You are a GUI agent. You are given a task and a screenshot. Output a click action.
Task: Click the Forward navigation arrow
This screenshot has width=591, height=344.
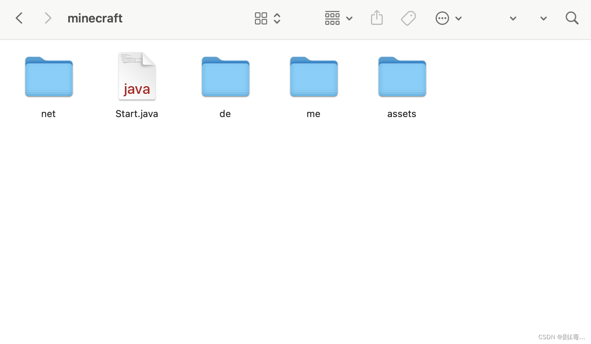pyautogui.click(x=48, y=18)
